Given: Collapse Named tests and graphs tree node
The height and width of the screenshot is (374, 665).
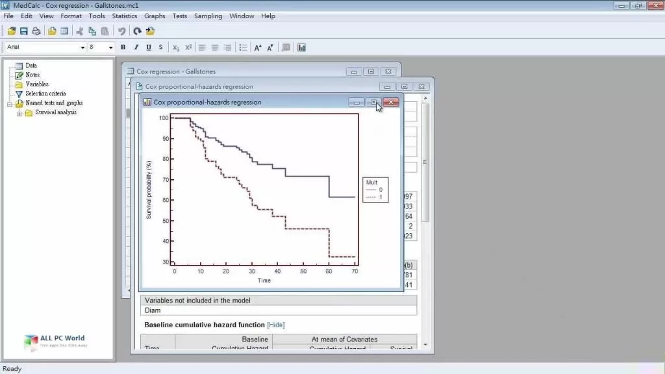Looking at the screenshot, I should [x=9, y=103].
